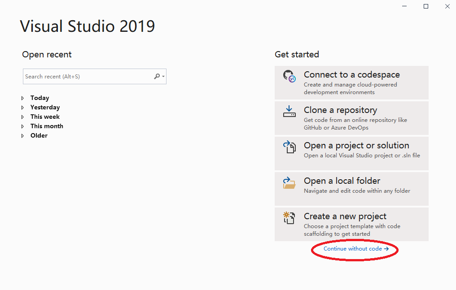Screen dimensions: 456x290
Task: Select the This month label
Action: pyautogui.click(x=47, y=126)
